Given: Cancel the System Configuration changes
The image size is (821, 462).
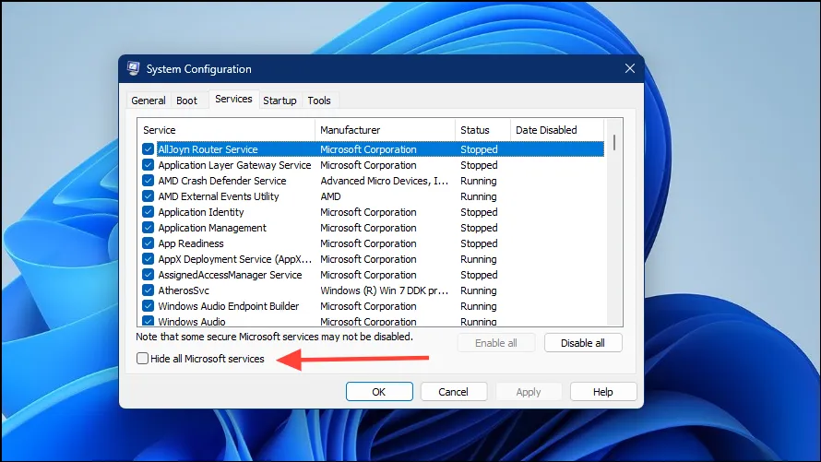Looking at the screenshot, I should click(453, 392).
